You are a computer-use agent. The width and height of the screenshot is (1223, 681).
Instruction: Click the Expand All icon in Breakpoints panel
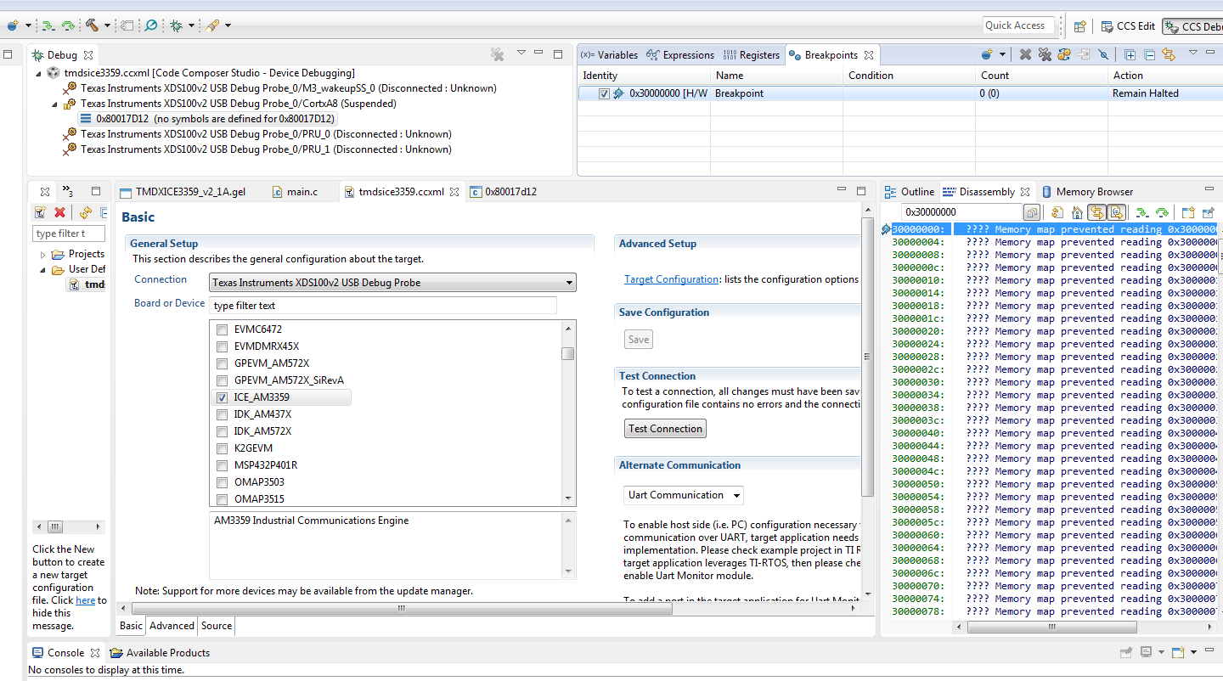pyautogui.click(x=1130, y=54)
